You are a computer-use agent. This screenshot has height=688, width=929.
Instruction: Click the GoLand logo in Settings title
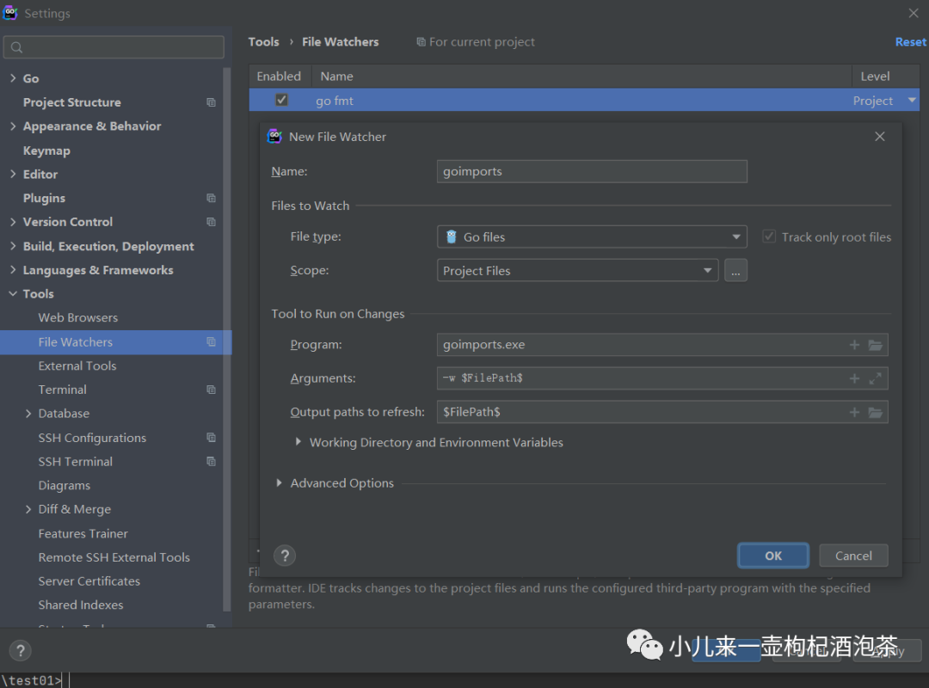click(x=10, y=12)
